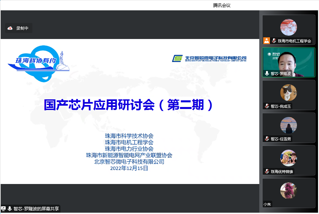Click the name label 智芯-罗隆波 on the video tile
Screen dimensions: 319x214
(281, 74)
